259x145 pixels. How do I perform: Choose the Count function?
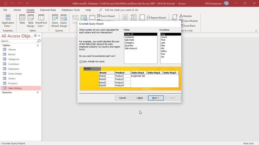(171, 37)
